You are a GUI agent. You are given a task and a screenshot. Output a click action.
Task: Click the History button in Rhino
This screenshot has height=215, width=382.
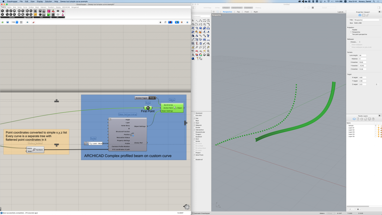coord(258,8)
